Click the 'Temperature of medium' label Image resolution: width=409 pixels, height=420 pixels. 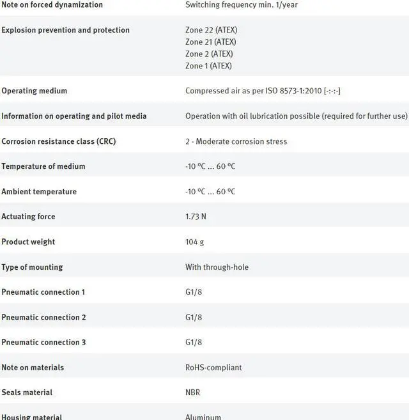[x=43, y=166]
